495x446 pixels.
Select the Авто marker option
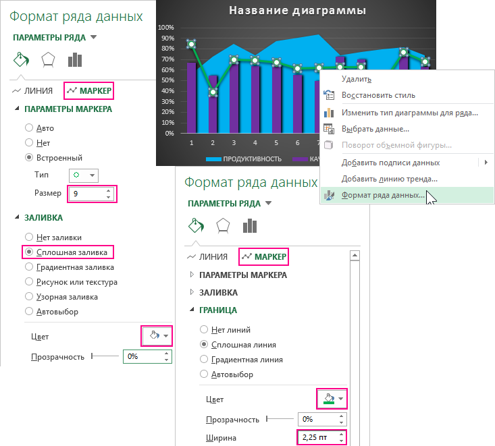coord(29,128)
